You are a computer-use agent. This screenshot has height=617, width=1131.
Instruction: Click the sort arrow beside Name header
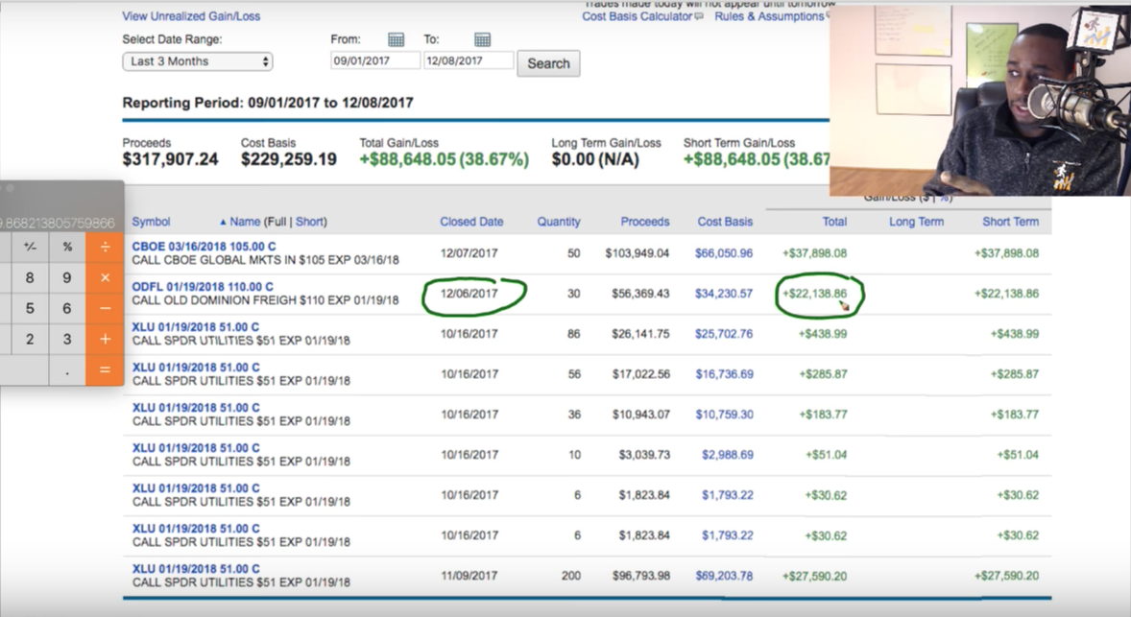point(223,222)
